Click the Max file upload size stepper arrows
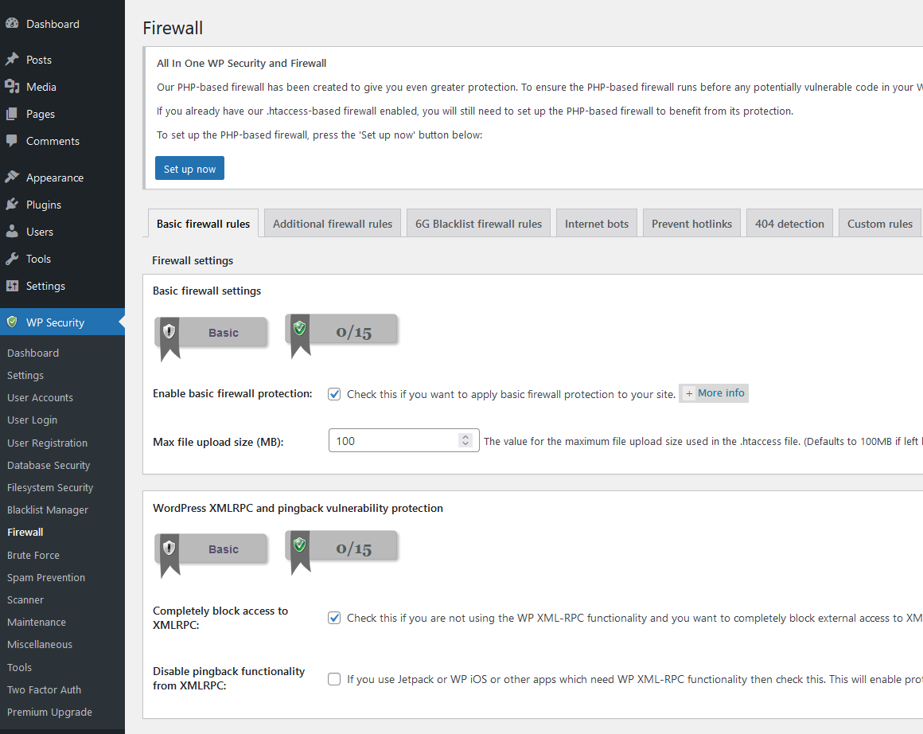 pos(465,440)
